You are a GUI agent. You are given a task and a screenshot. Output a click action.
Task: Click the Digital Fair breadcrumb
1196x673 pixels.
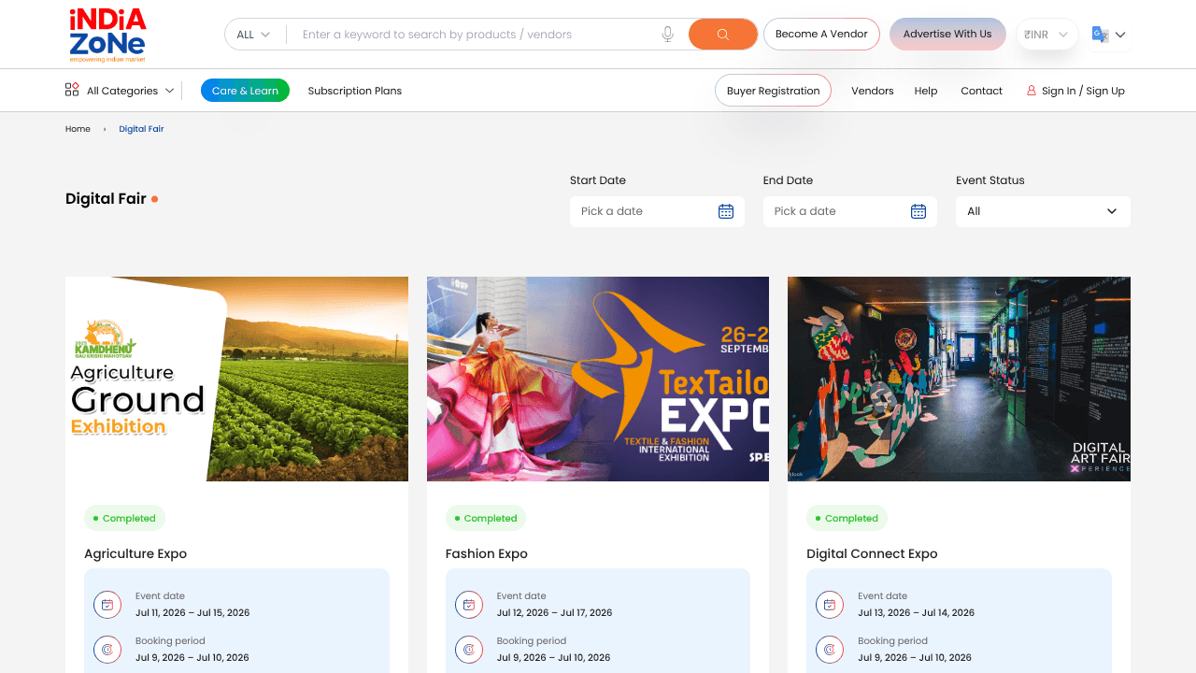(x=141, y=129)
